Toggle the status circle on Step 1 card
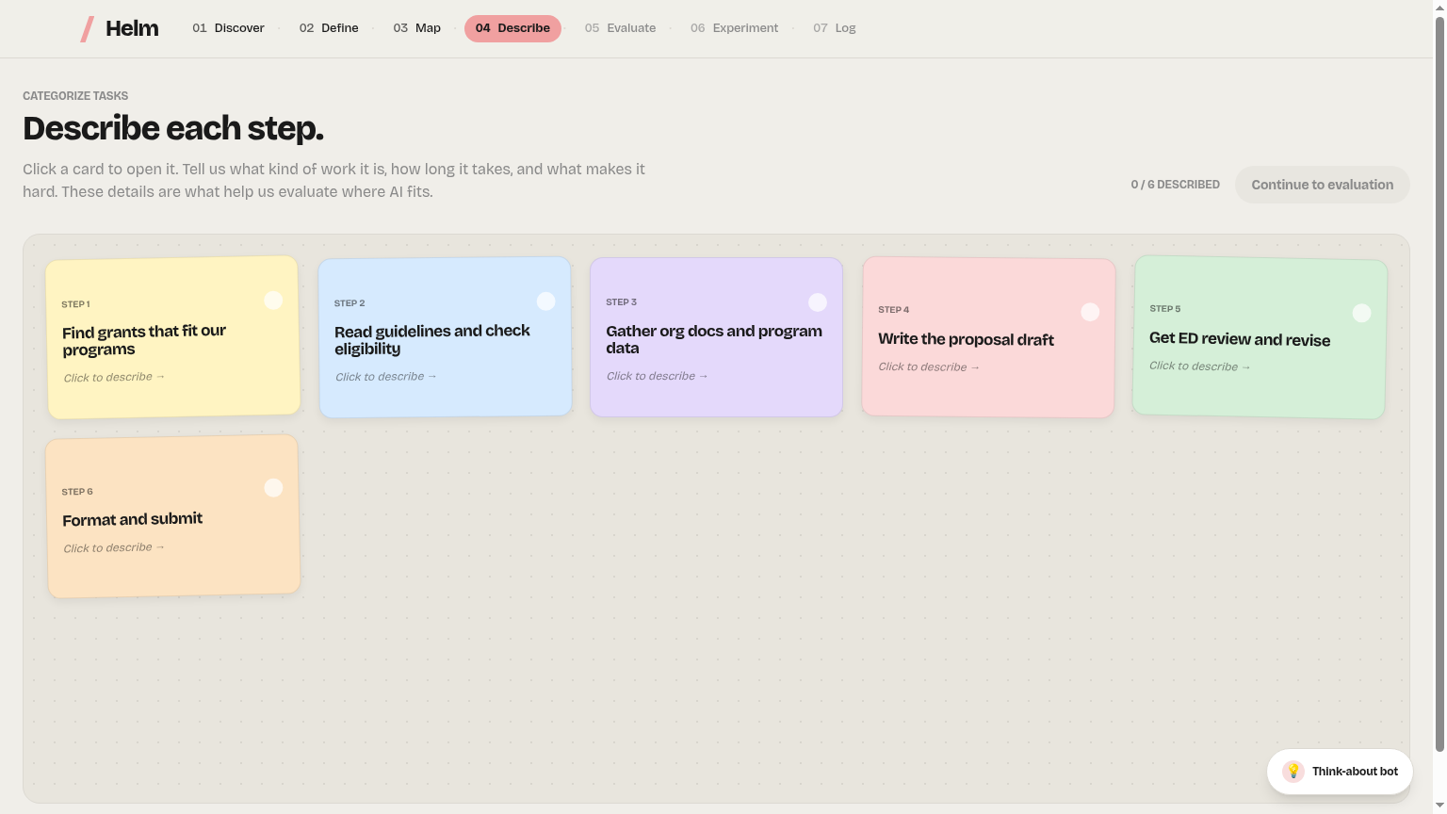The width and height of the screenshot is (1447, 814). click(273, 301)
